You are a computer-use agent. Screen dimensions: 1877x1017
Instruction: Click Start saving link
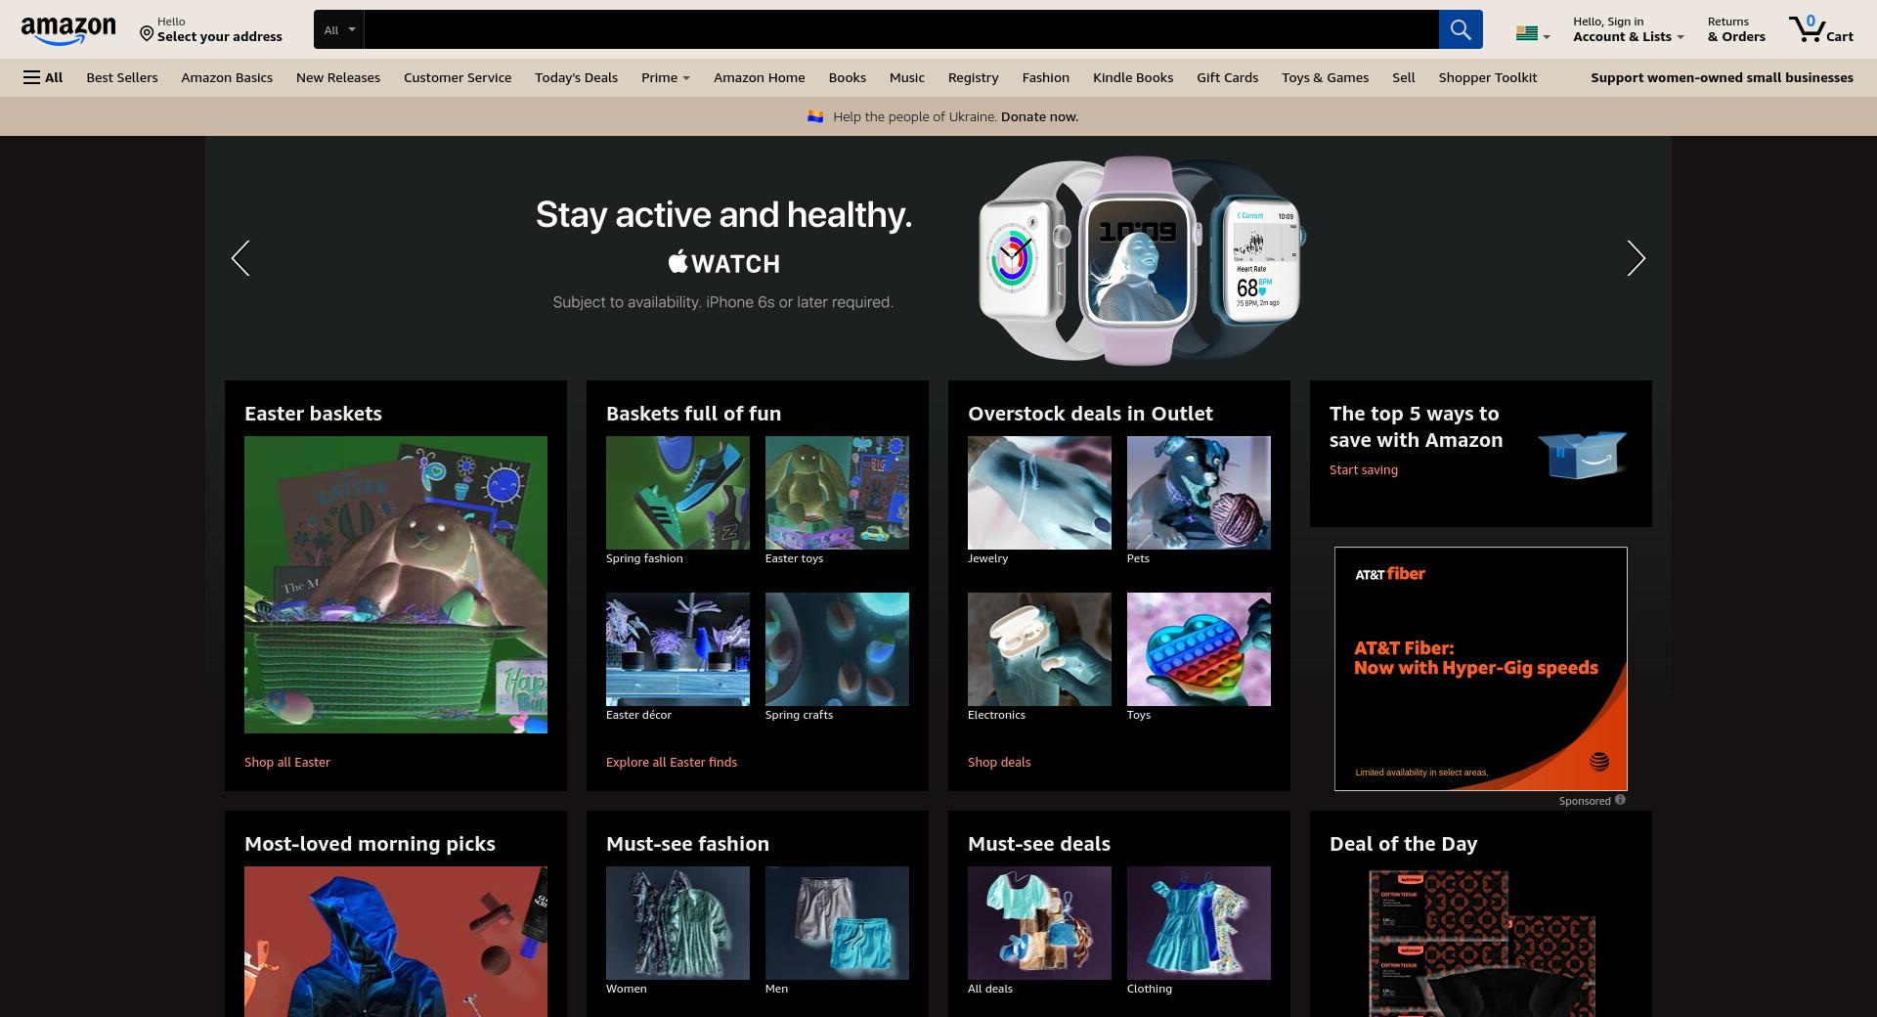1364,469
